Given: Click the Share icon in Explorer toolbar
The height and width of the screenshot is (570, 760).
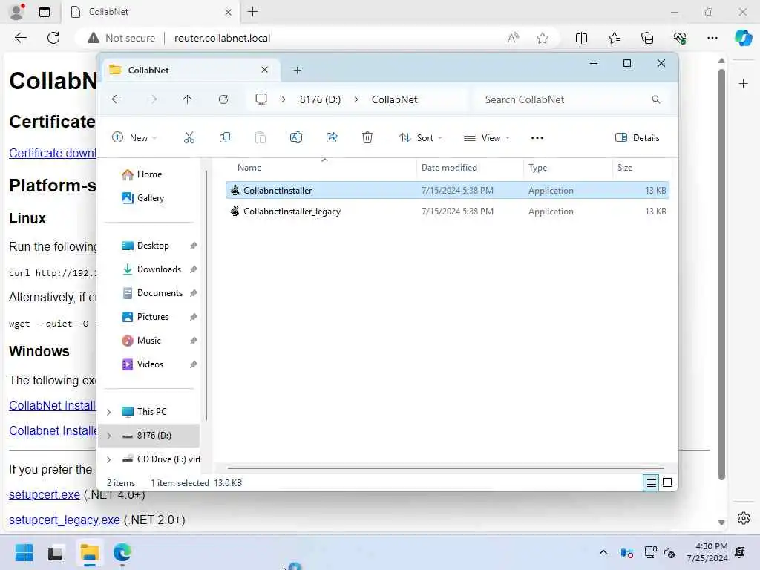Looking at the screenshot, I should click(332, 137).
